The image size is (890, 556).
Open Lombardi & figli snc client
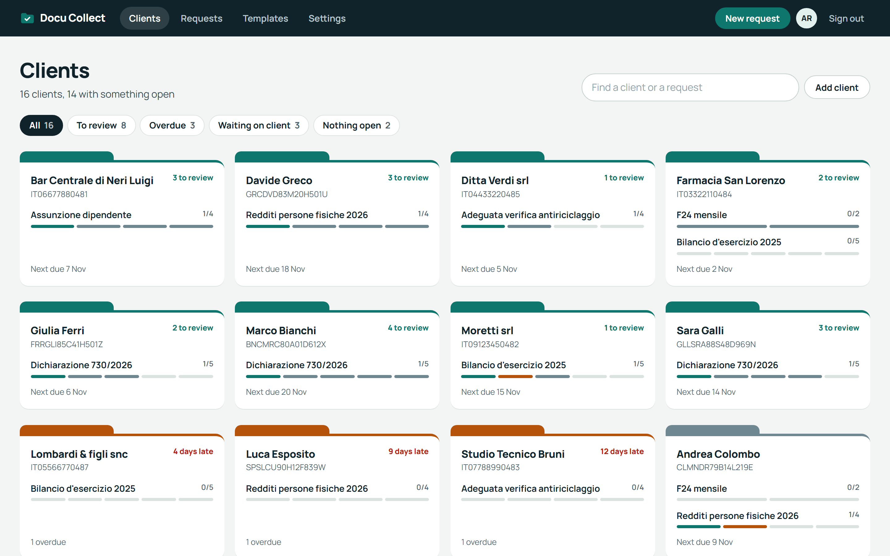[79, 454]
